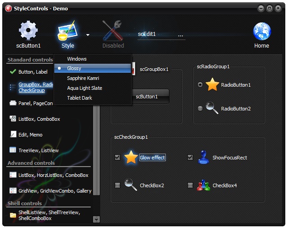This screenshot has height=229, width=288.
Task: Click the HorzListBox list icon
Action: click(13, 175)
